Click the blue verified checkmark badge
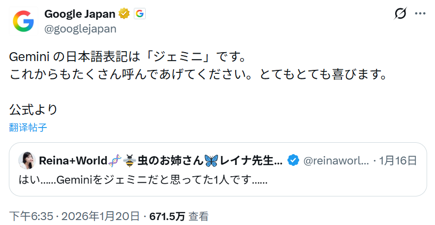435x225 pixels. click(293, 161)
